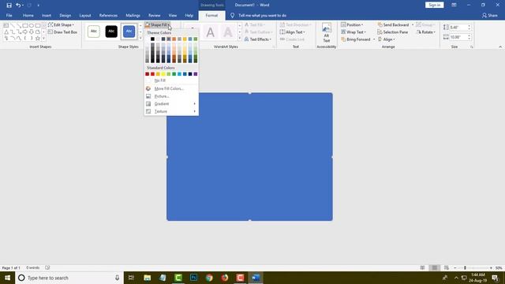Image resolution: width=505 pixels, height=284 pixels.
Task: Open the Edit Shape dropdown
Action: pos(61,24)
